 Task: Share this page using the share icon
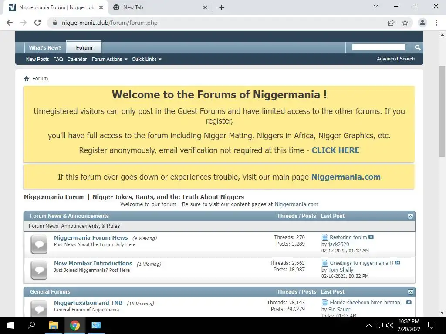pyautogui.click(x=391, y=23)
